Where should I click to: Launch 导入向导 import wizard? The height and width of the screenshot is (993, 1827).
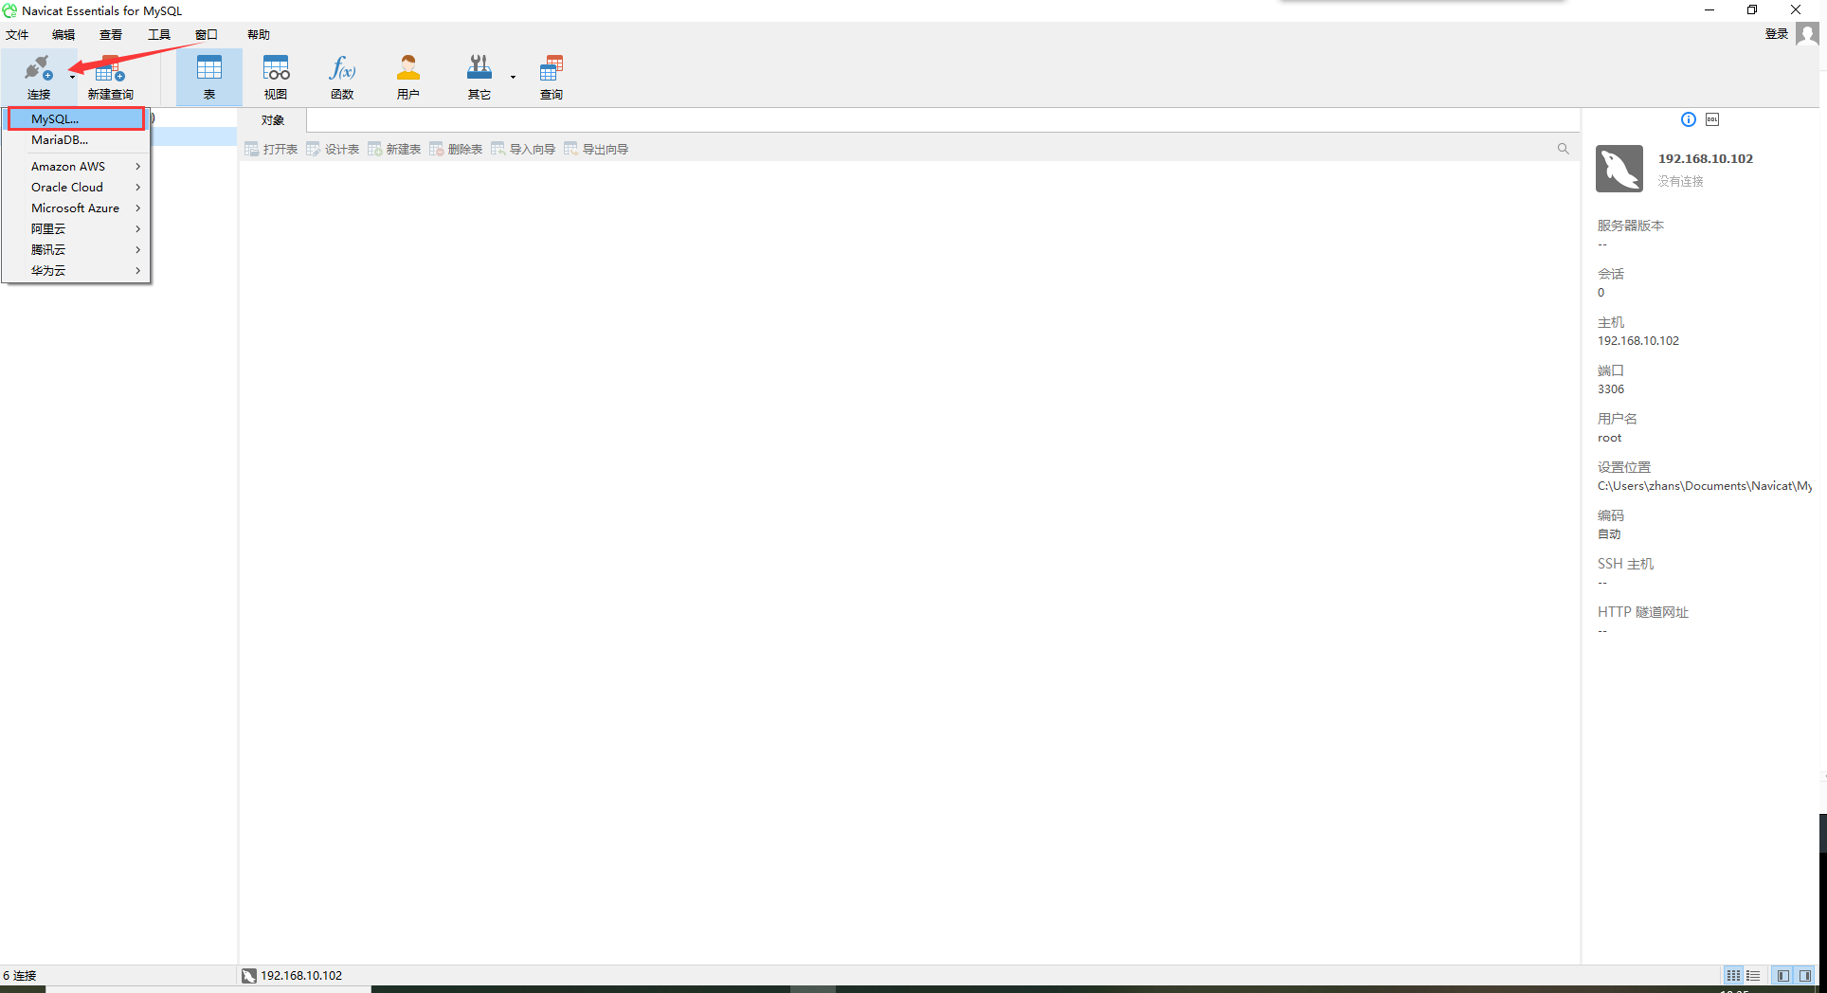click(523, 149)
